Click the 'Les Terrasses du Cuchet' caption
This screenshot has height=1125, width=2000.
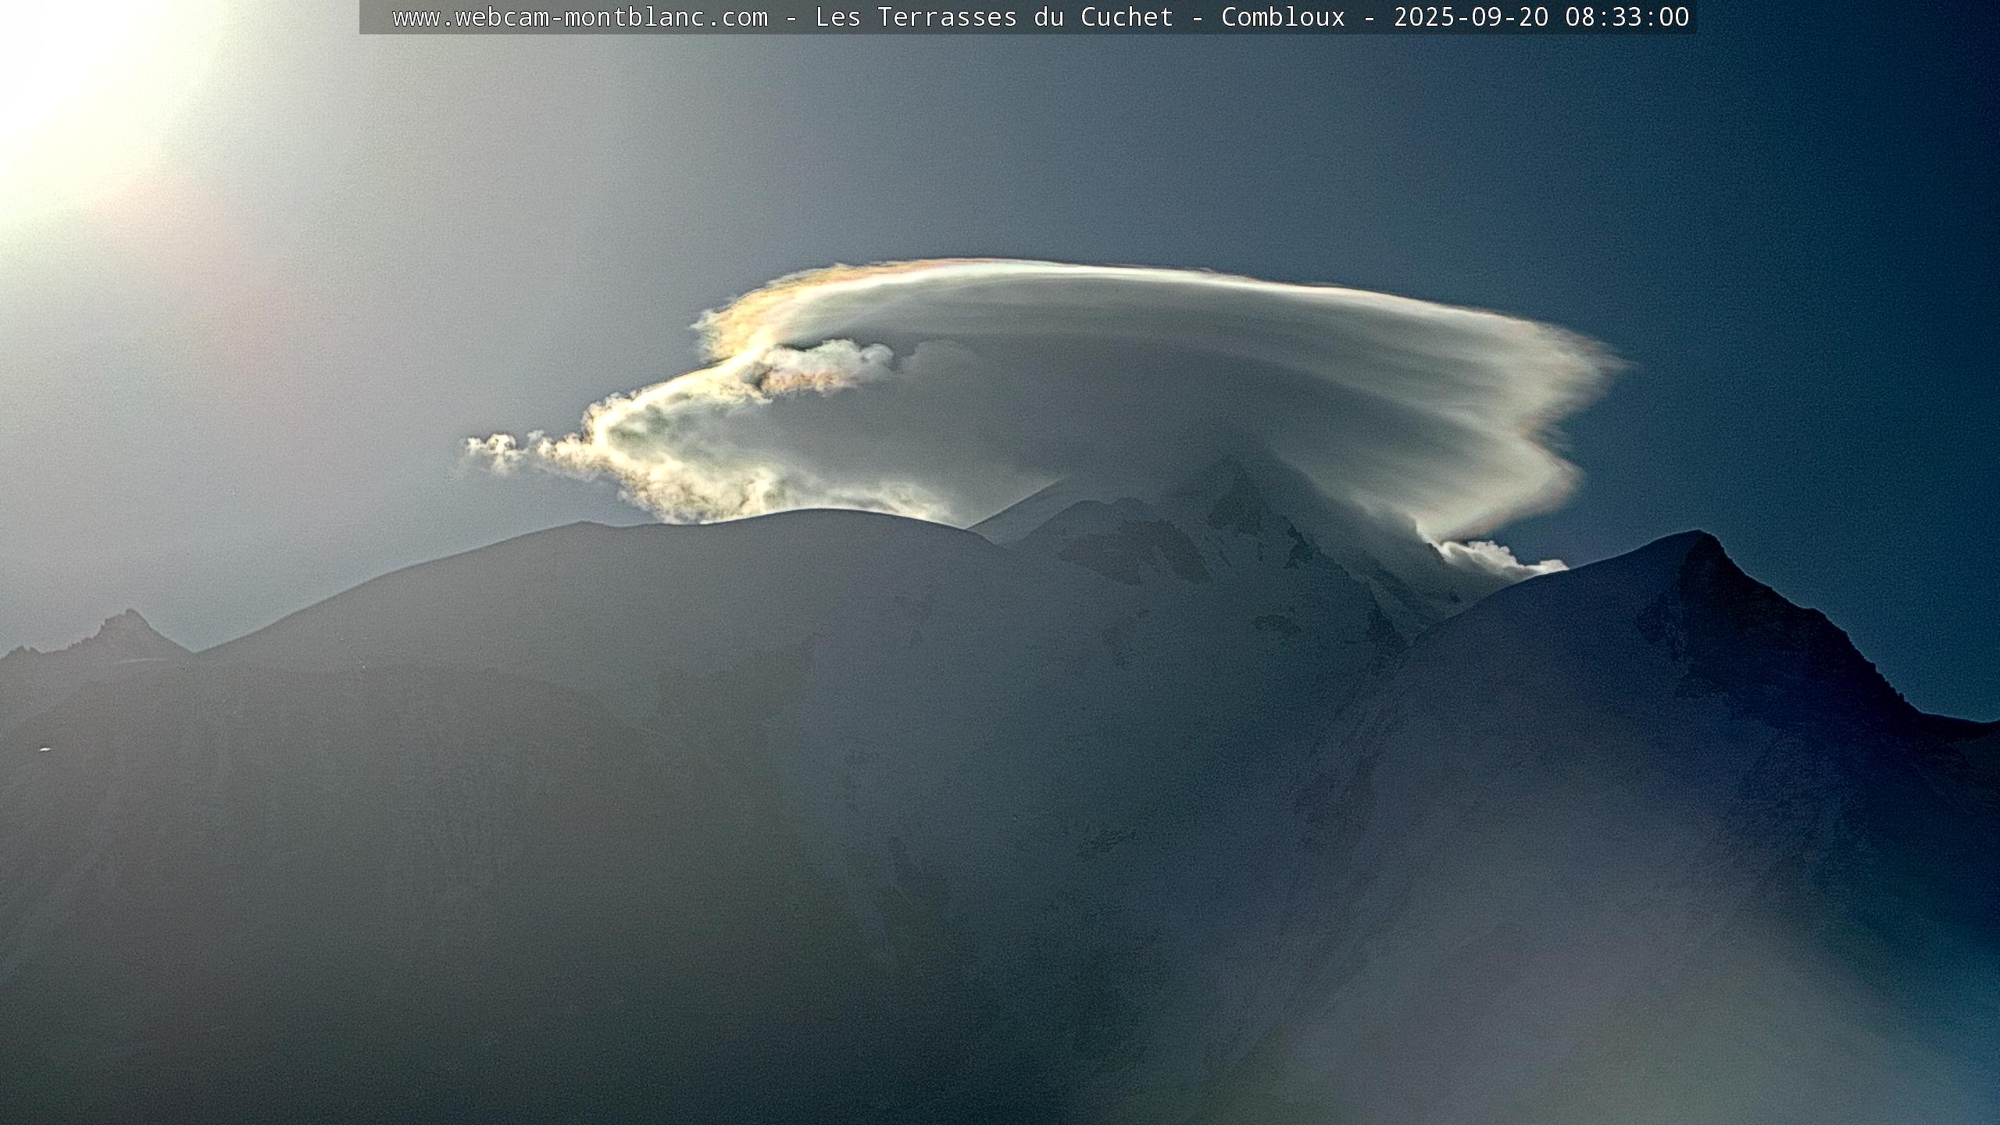point(994,17)
